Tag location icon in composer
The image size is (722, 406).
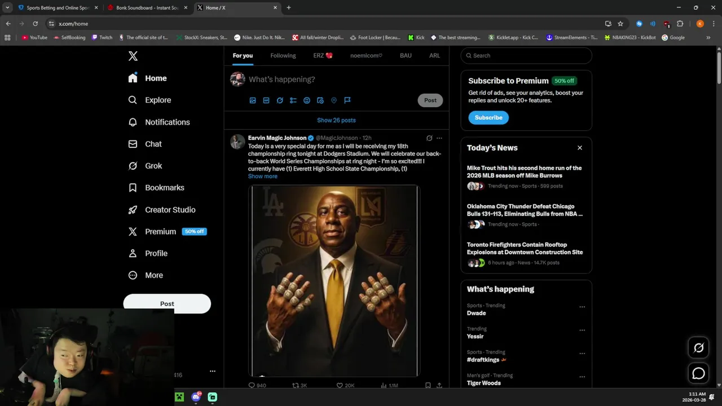[x=334, y=100]
